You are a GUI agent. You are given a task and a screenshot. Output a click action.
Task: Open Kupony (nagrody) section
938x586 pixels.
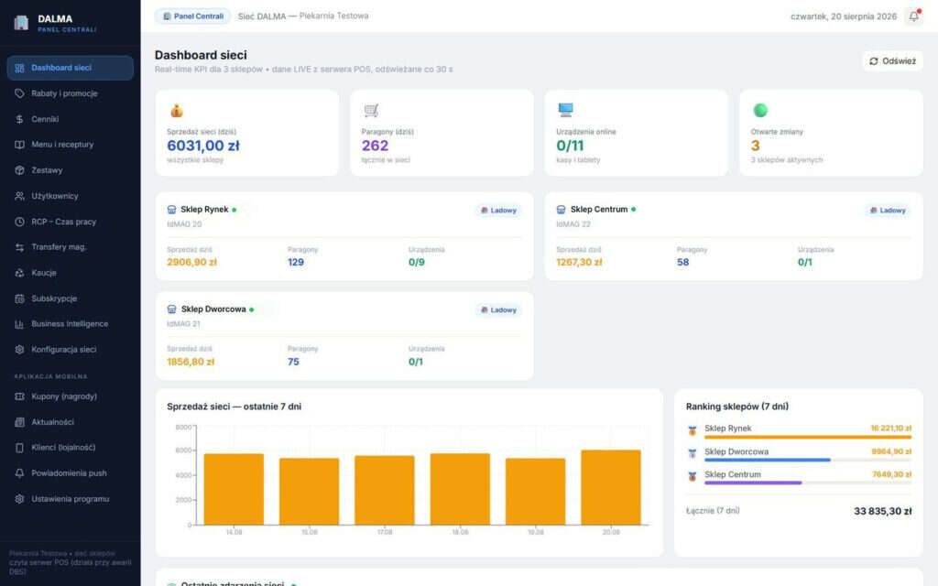(x=71, y=396)
